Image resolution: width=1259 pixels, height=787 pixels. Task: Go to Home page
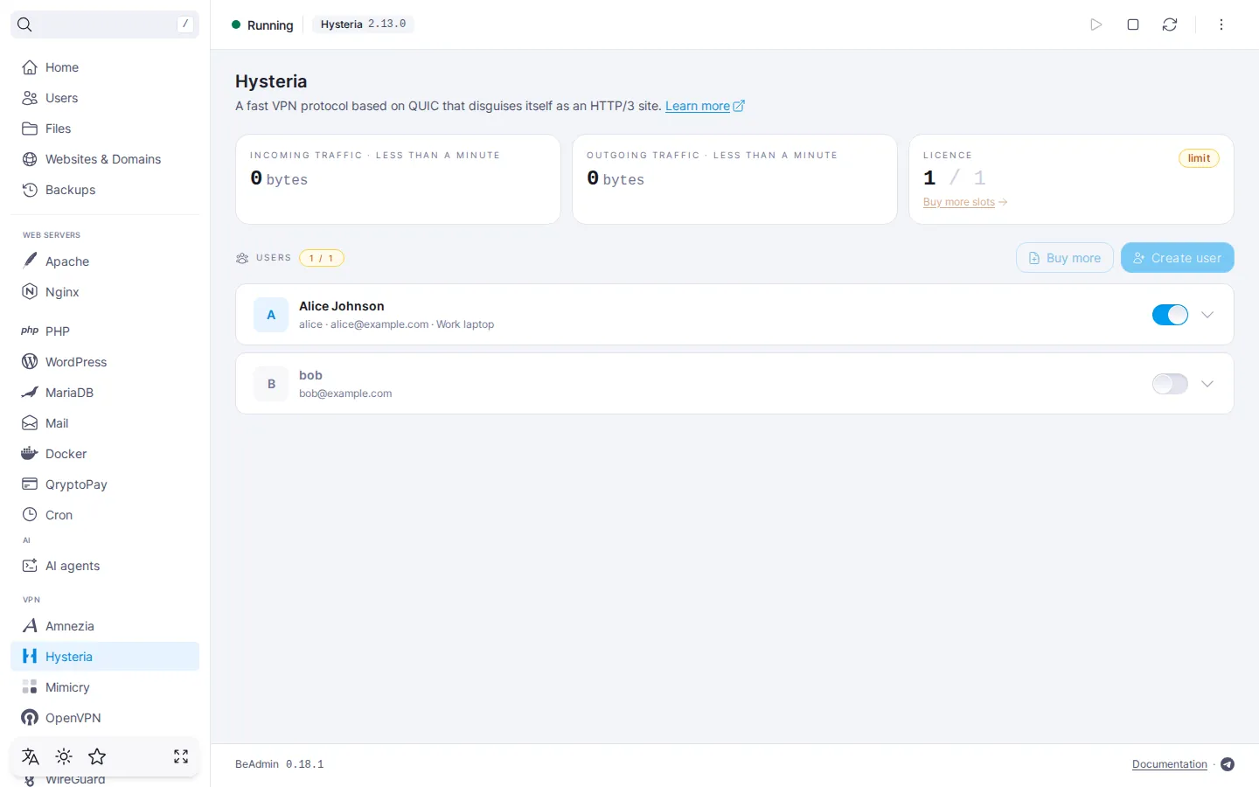click(105, 67)
